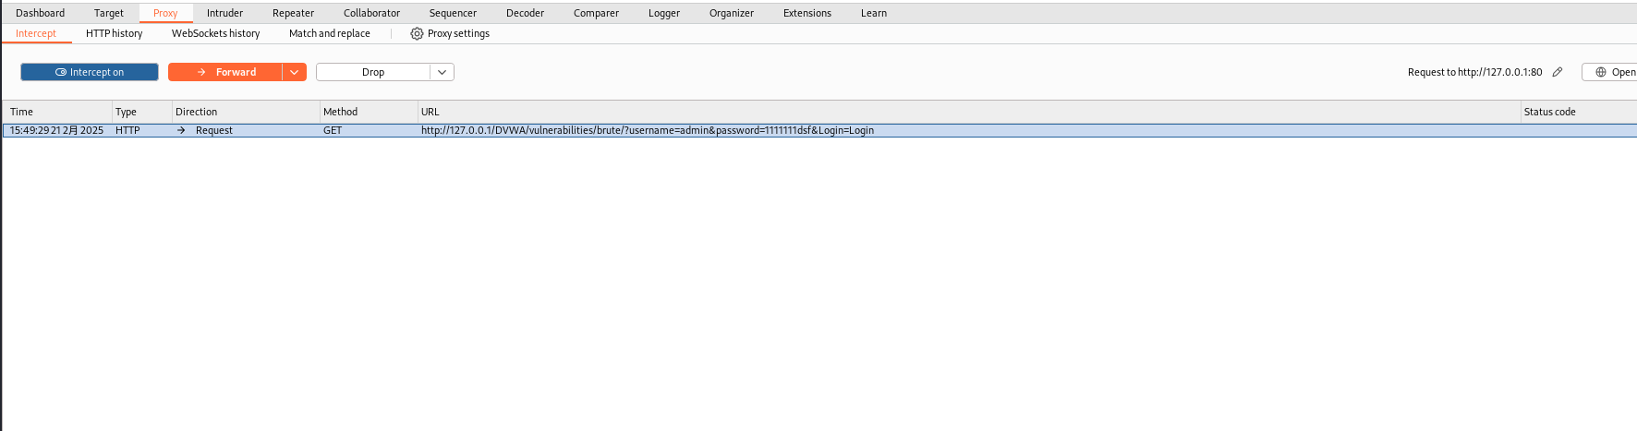Go to the Repeater tab
1637x431 pixels.
pyautogui.click(x=293, y=13)
